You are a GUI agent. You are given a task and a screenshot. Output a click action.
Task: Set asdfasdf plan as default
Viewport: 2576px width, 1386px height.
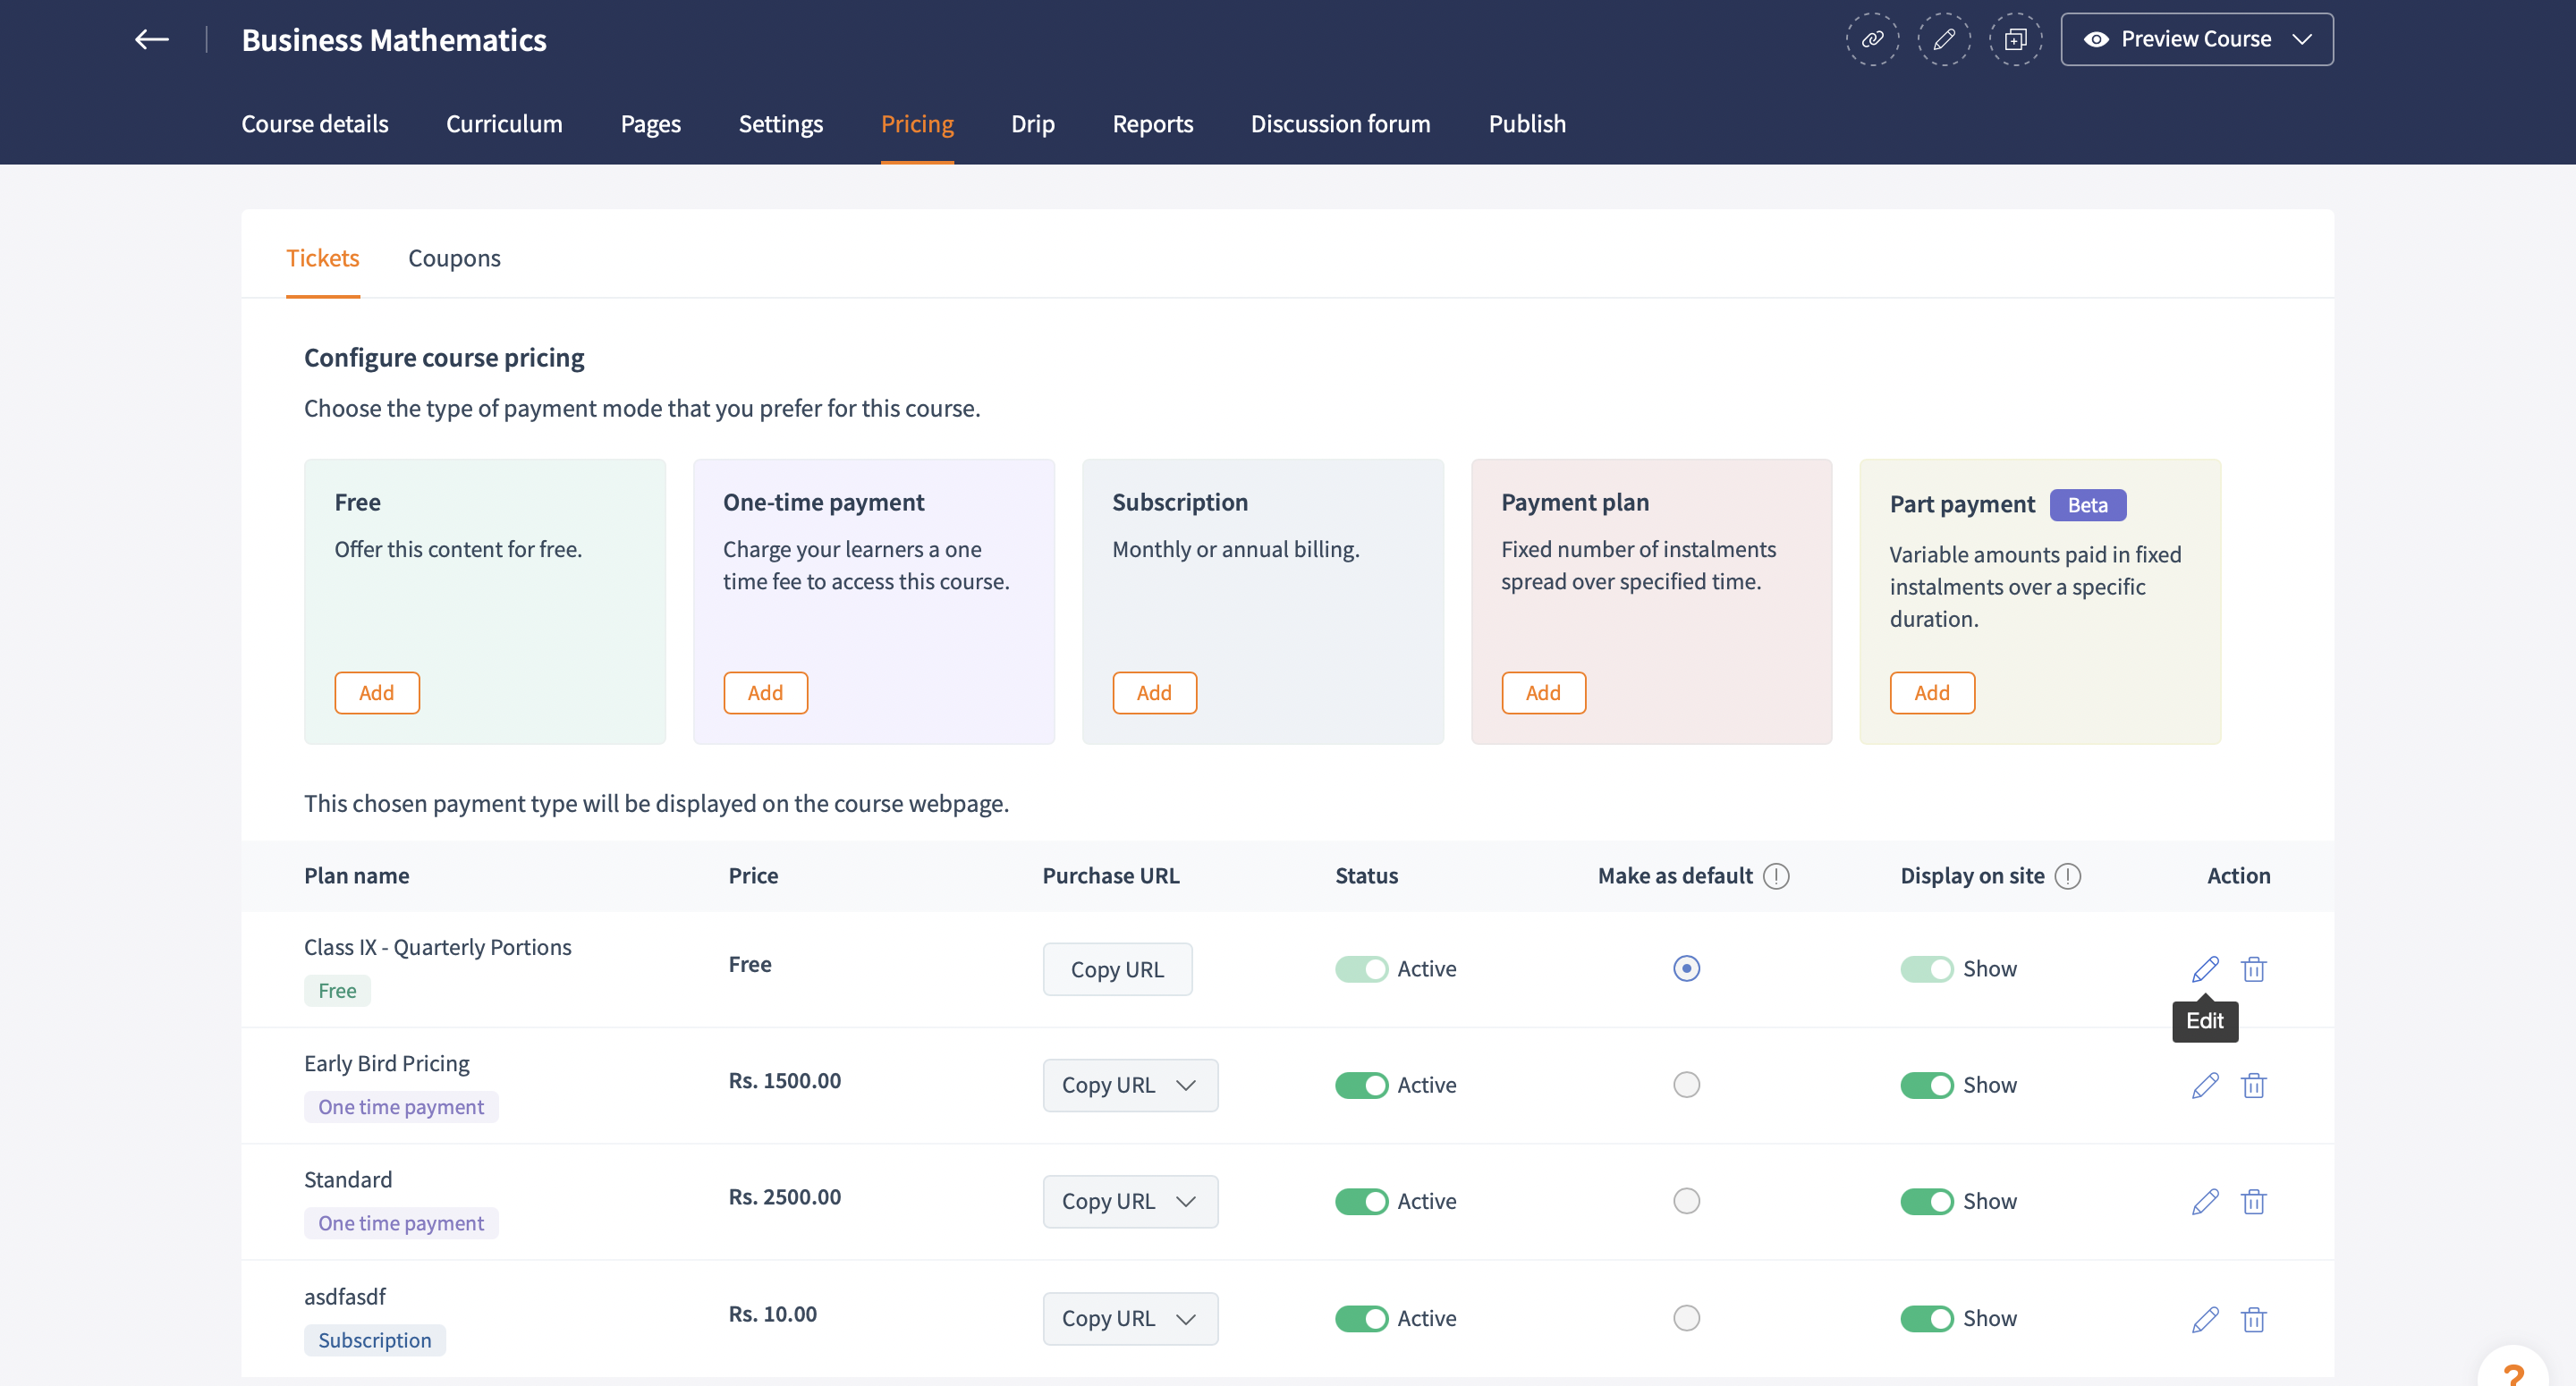[1686, 1318]
